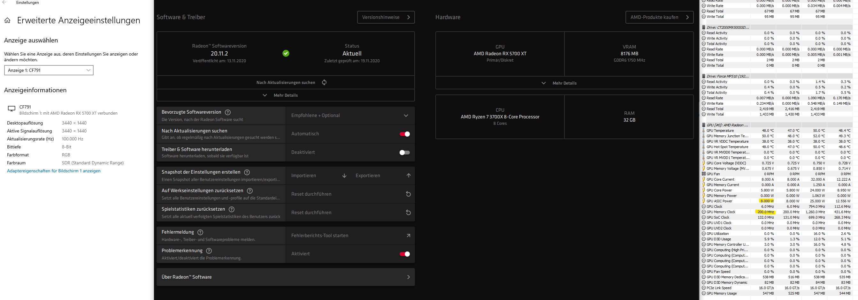Open the Versionshinweise release notes

tap(386, 17)
